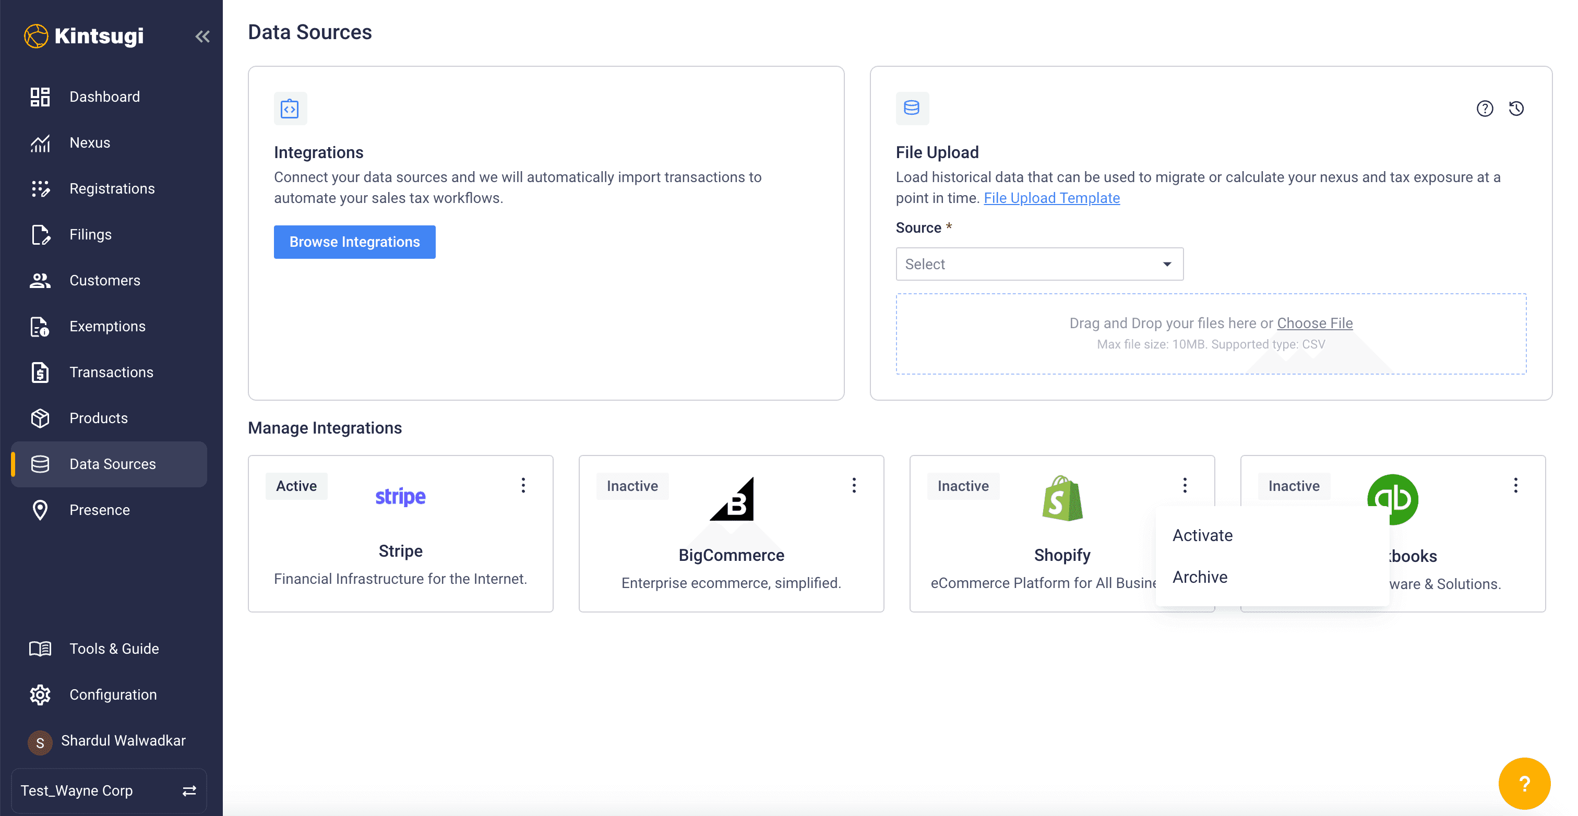This screenshot has width=1578, height=816.
Task: Click the Exemptions document icon
Action: [40, 327]
